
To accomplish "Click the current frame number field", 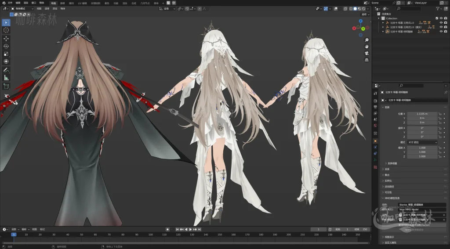I will (x=319, y=230).
